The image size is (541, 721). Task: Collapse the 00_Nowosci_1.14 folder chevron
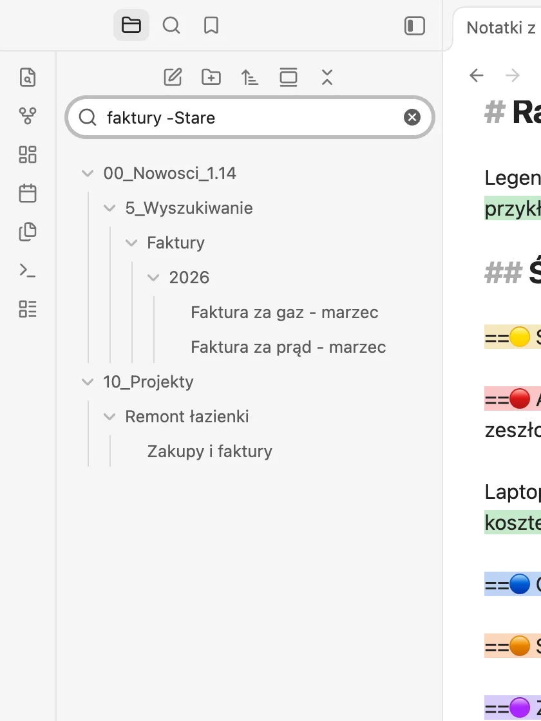88,173
